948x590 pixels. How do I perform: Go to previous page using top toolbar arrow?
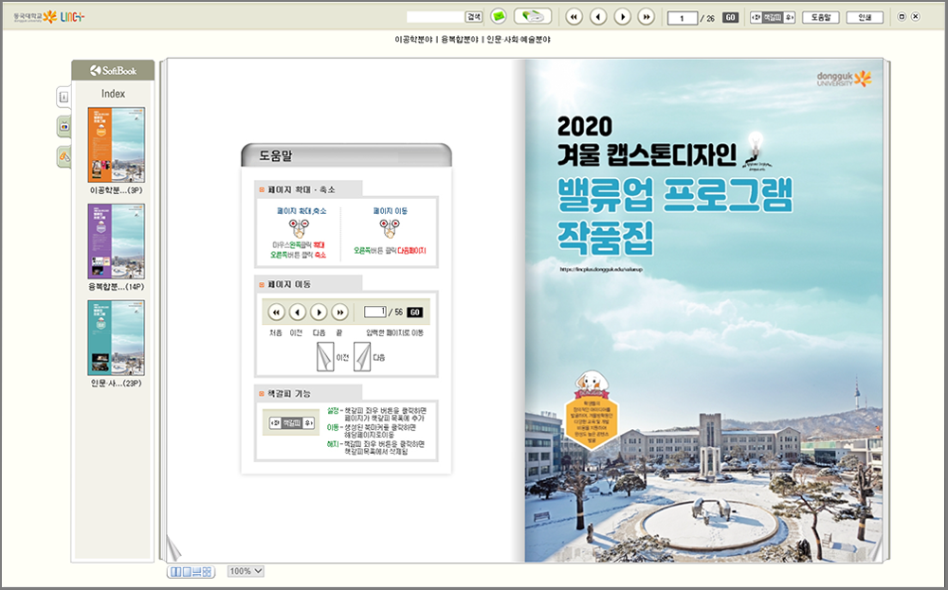(x=598, y=17)
